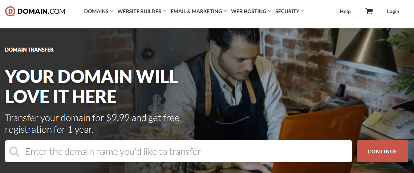This screenshot has height=173, width=414.
Task: Expand the Domains chevron arrow
Action: (112, 11)
